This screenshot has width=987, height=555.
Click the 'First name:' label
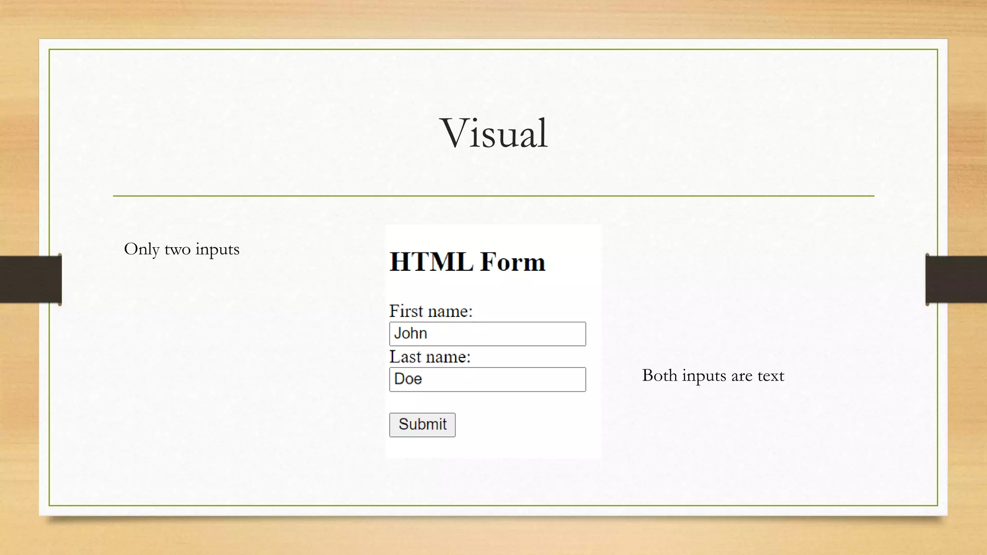431,311
